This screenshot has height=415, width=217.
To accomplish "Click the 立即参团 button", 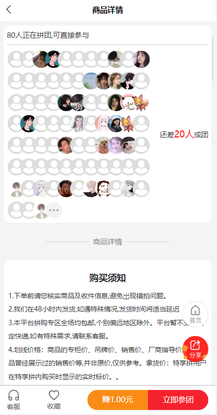I will tap(178, 400).
